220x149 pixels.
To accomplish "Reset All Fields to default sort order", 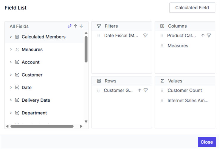I will coord(70,26).
